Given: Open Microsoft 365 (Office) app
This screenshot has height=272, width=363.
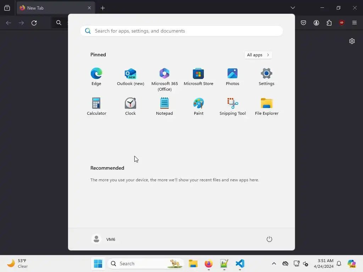Looking at the screenshot, I should (x=164, y=80).
